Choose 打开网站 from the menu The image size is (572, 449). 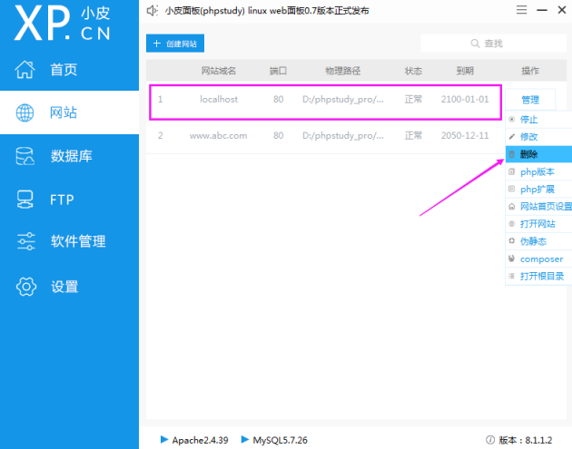537,223
